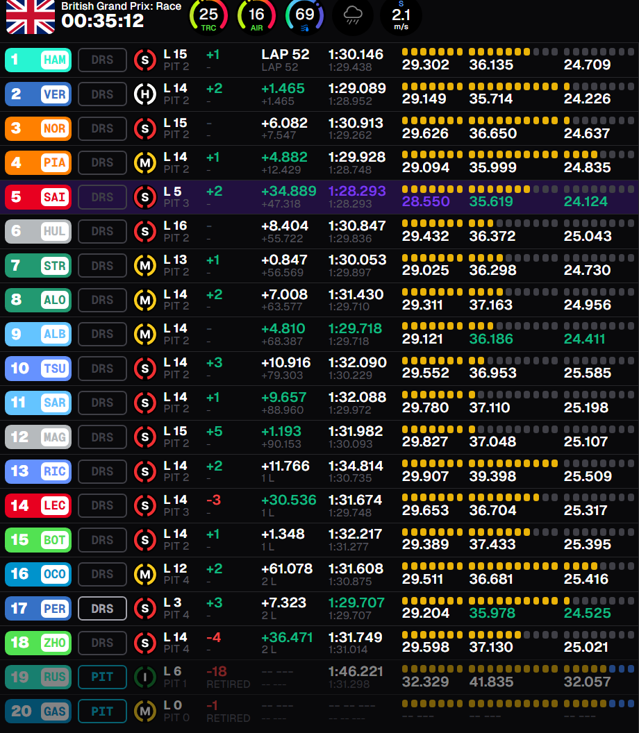Viewport: 639px width, 733px height.
Task: Select the position 3 NOR driver badge
Action: (x=38, y=128)
